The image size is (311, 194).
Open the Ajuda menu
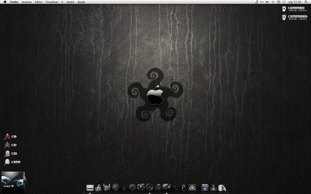pos(81,2)
